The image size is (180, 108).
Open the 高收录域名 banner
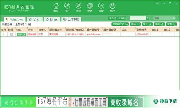pos(126,102)
